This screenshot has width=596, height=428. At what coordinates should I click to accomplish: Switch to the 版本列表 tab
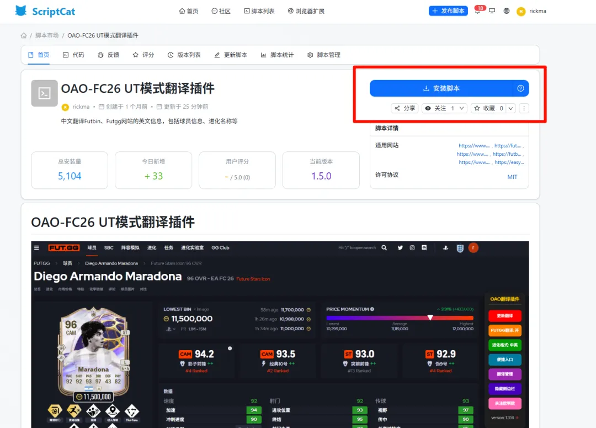pos(184,55)
